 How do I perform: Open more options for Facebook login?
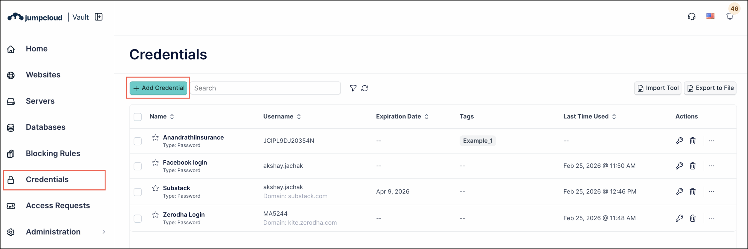point(711,166)
